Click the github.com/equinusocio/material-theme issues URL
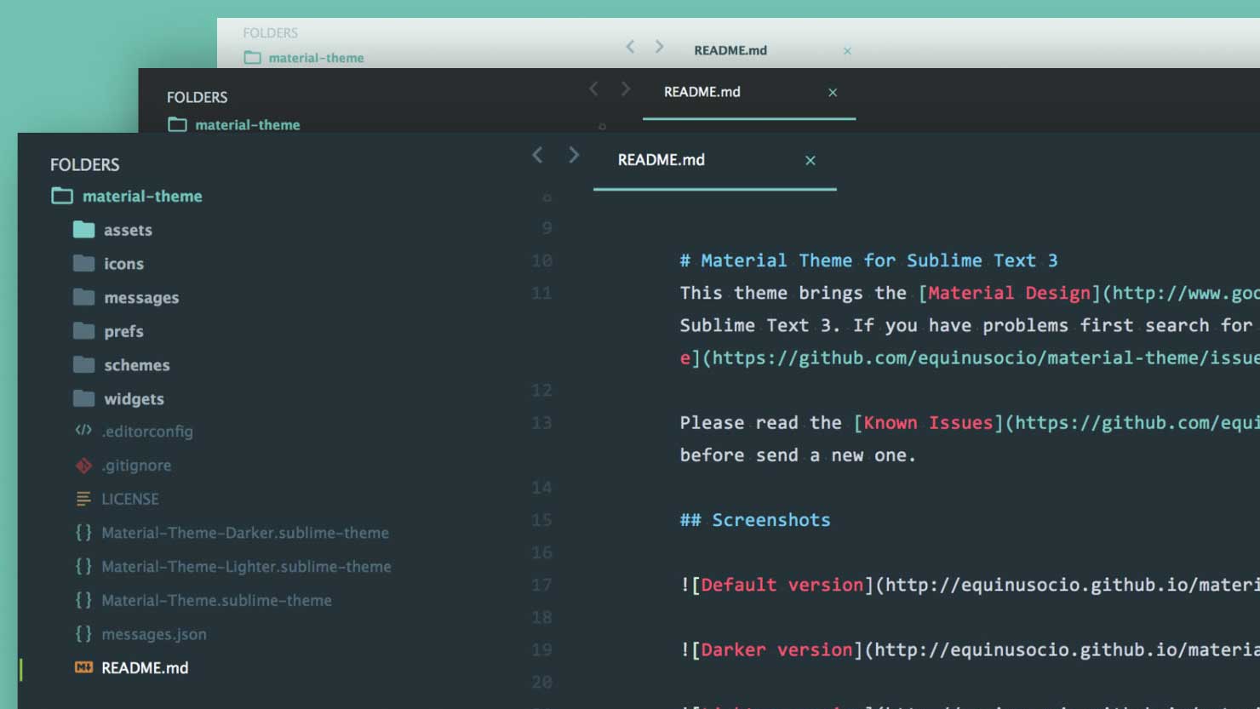 (x=986, y=358)
